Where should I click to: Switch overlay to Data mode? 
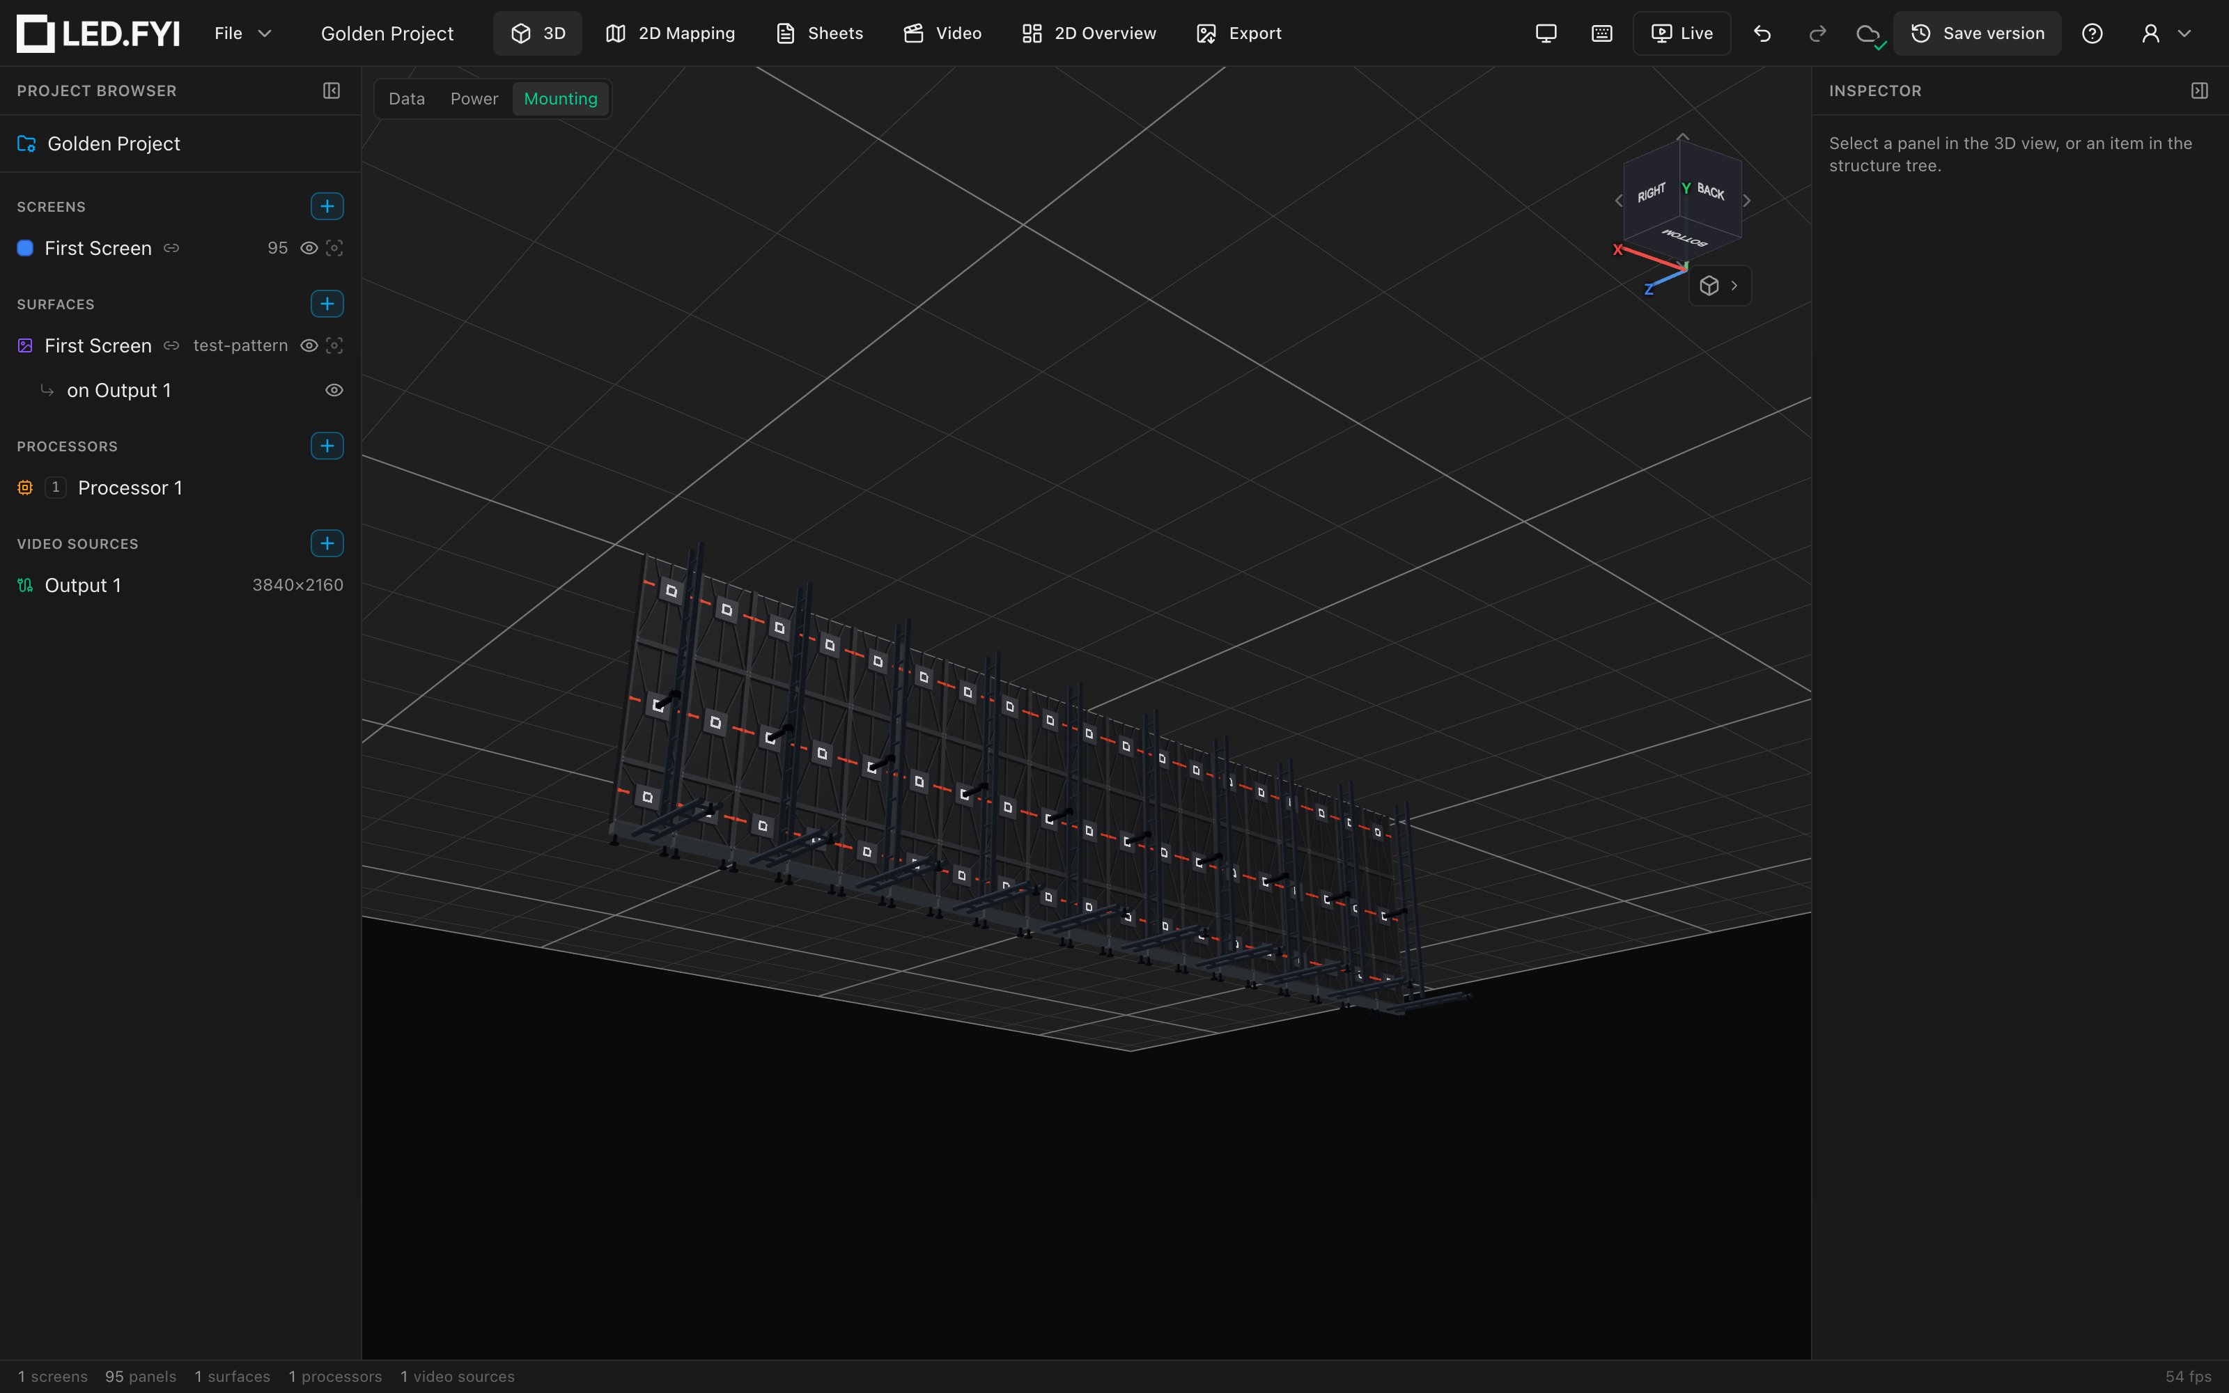coord(406,99)
